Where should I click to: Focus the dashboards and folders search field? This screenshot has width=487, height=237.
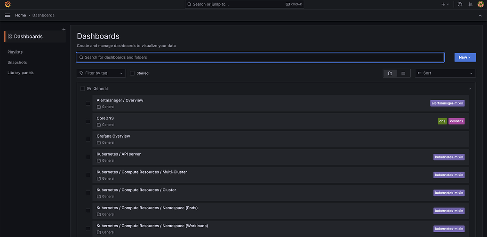click(x=260, y=57)
